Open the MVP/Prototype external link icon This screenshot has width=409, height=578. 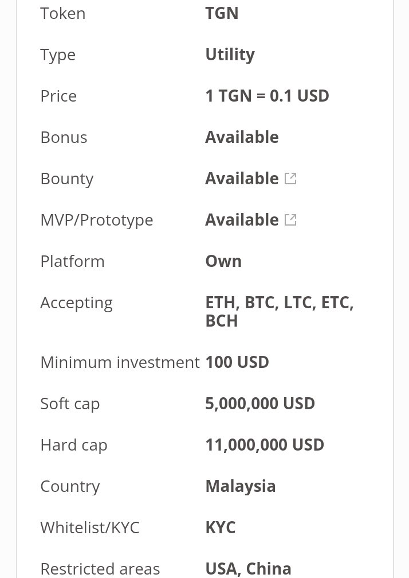click(x=290, y=220)
